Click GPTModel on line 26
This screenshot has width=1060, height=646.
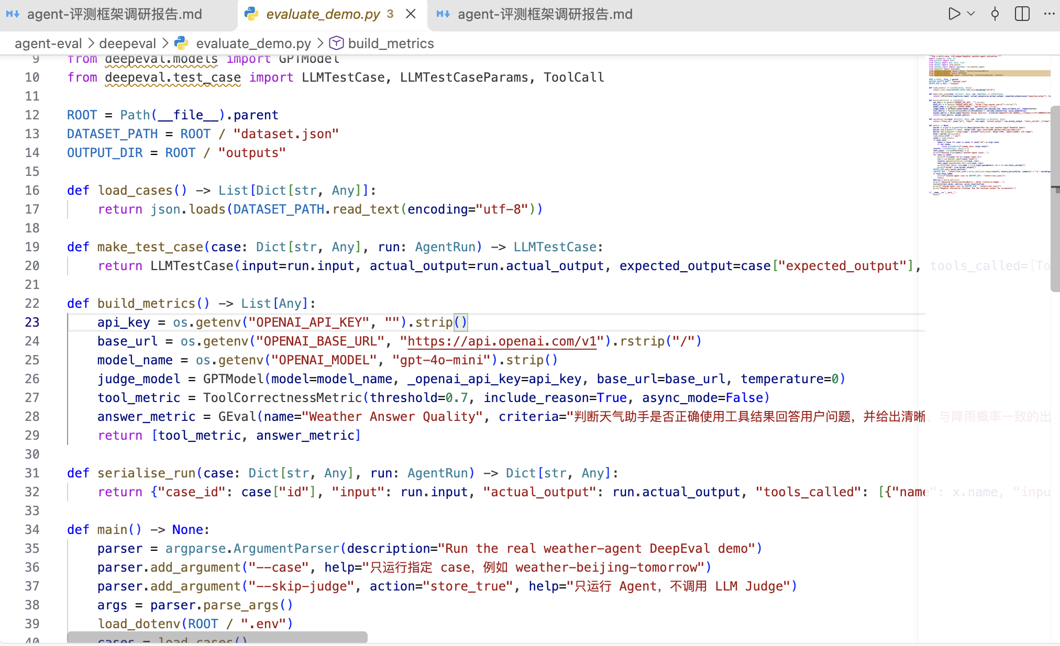(x=234, y=379)
